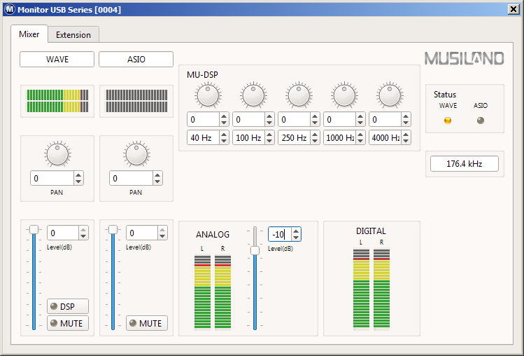Increase the WAVE Level(dB) value
The width and height of the screenshot is (524, 356).
(83, 230)
